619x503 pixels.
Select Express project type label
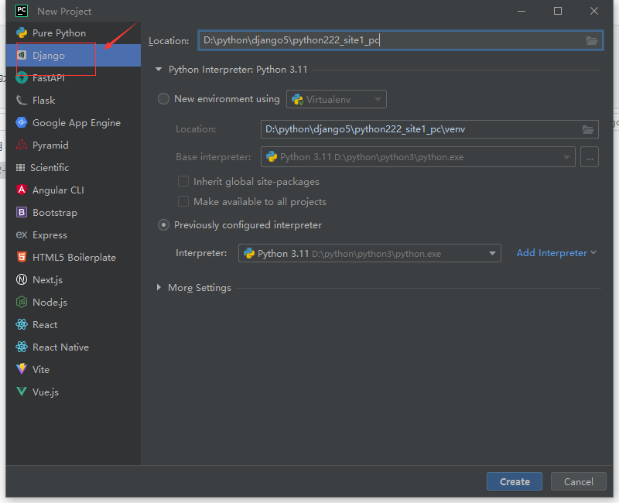click(x=50, y=235)
